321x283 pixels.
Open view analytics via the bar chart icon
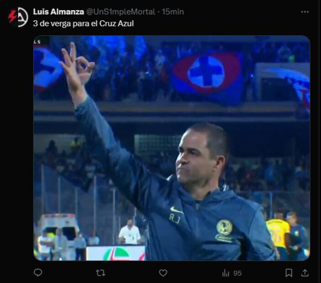(x=226, y=273)
